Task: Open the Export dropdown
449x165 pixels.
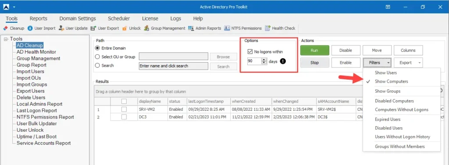Action: (x=408, y=63)
